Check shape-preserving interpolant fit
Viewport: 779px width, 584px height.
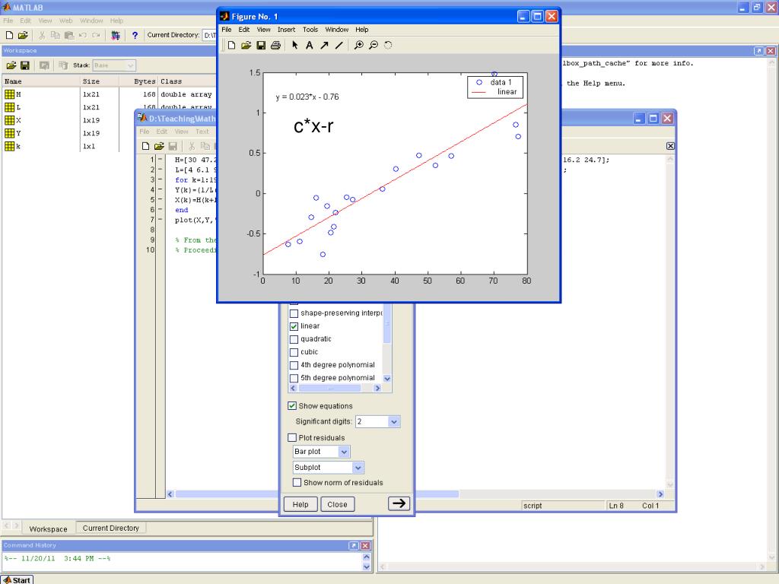coord(294,313)
